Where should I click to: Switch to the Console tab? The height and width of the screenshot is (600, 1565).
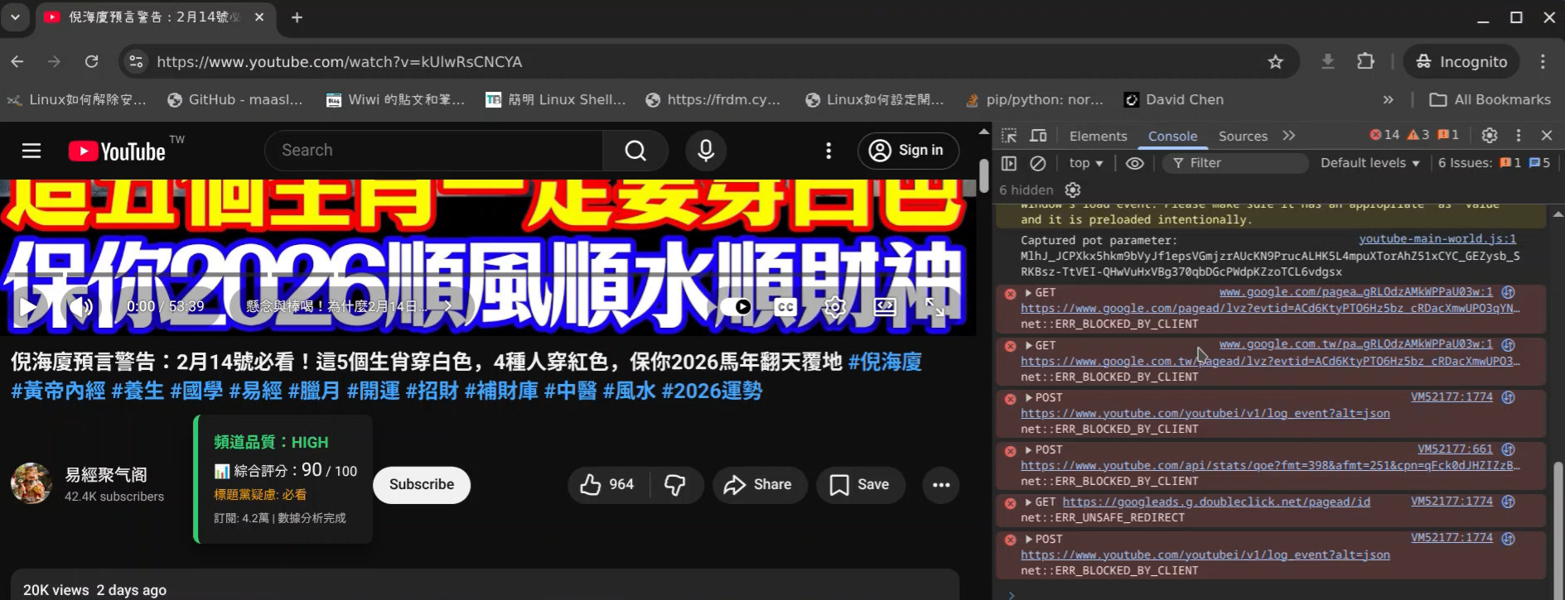(1172, 137)
